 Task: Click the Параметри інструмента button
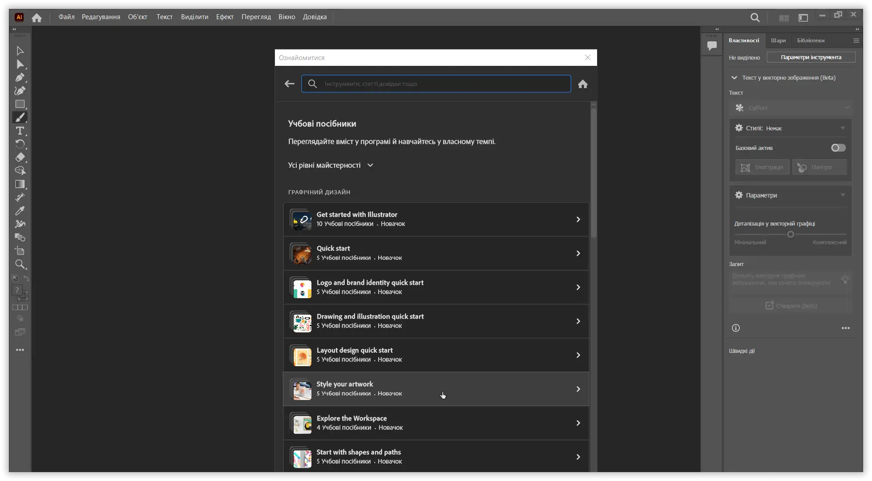pos(811,57)
